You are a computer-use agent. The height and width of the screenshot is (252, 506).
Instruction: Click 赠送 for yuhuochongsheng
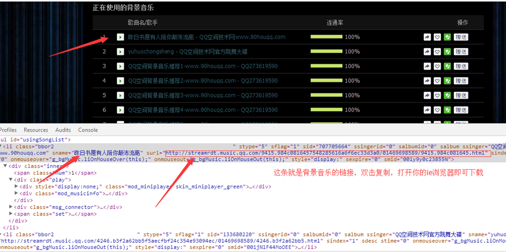tap(461, 52)
